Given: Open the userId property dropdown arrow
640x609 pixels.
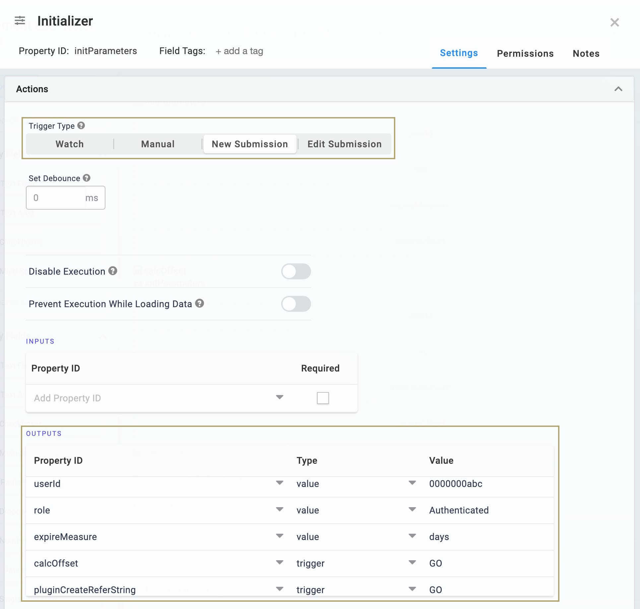Looking at the screenshot, I should [x=280, y=483].
